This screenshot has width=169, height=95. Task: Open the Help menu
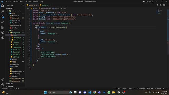click(41, 2)
